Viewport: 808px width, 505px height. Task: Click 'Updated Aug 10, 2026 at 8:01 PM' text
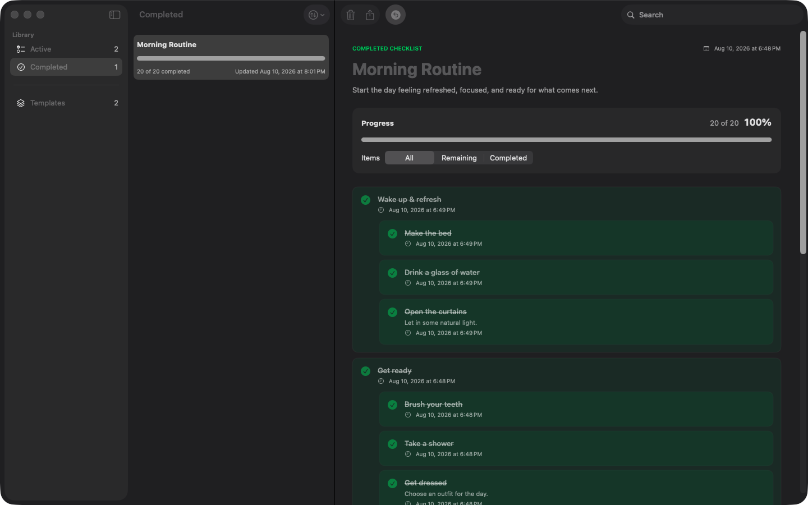click(x=280, y=72)
